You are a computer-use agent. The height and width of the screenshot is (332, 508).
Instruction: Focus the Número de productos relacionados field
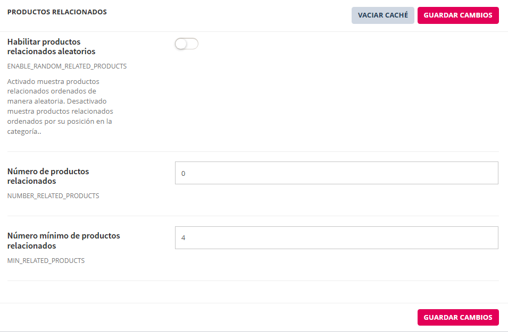(x=336, y=173)
